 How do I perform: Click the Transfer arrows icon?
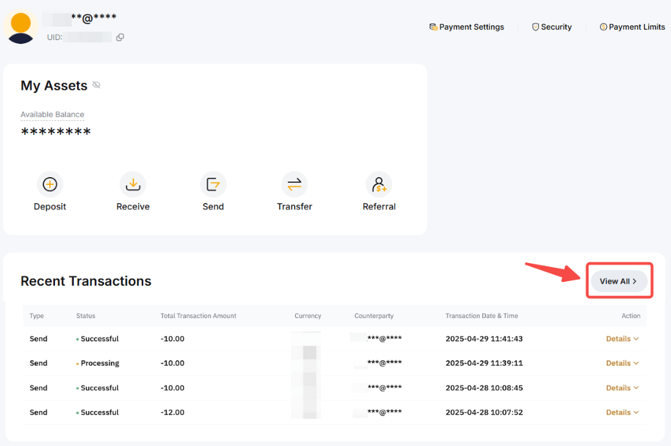[294, 185]
